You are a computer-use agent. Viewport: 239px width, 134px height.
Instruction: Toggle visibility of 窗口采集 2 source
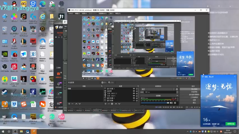pyautogui.click(x=134, y=98)
